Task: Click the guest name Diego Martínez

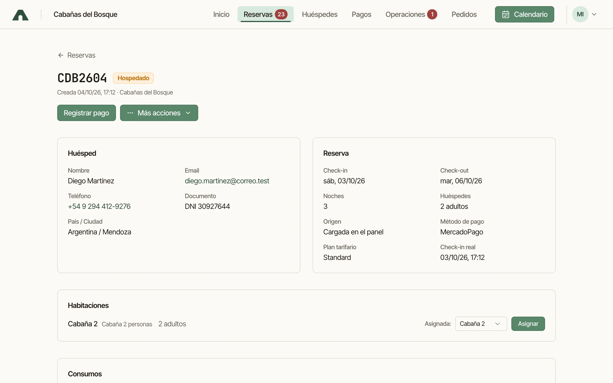Action: pos(91,181)
